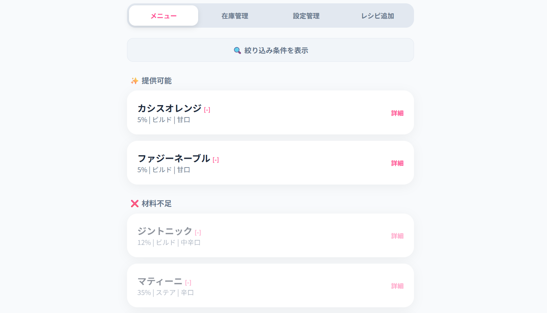Open the magnifying glass search icon
Image resolution: width=547 pixels, height=313 pixels.
[237, 50]
